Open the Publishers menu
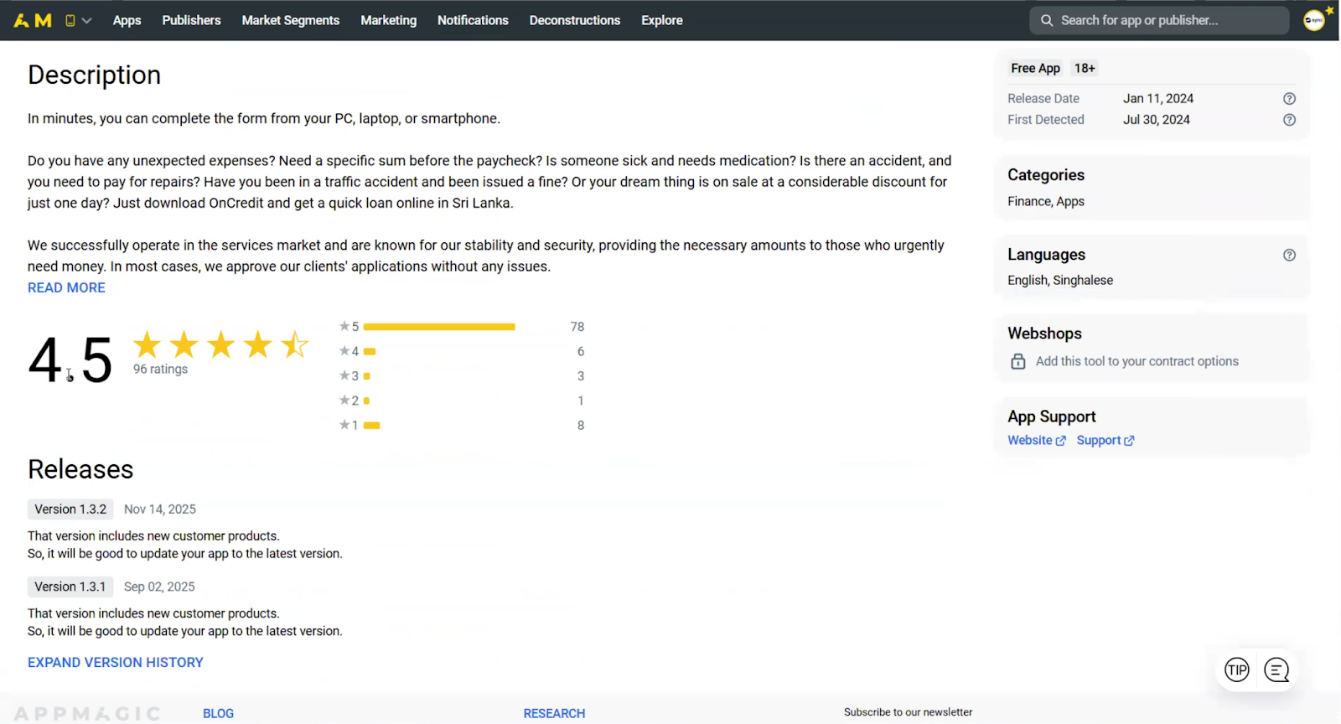 point(191,20)
